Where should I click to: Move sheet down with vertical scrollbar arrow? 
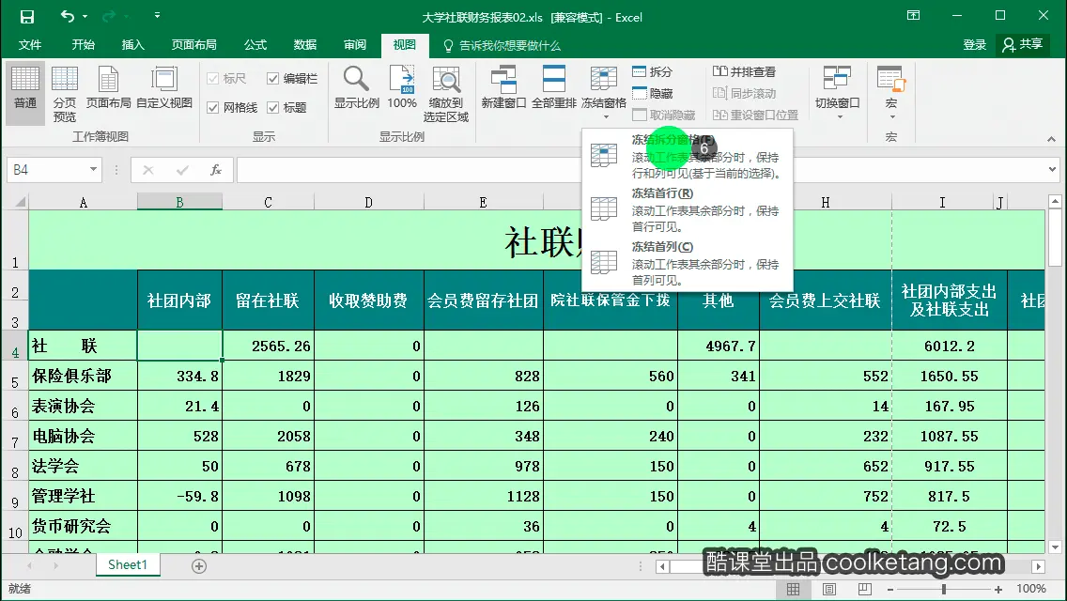click(1055, 547)
